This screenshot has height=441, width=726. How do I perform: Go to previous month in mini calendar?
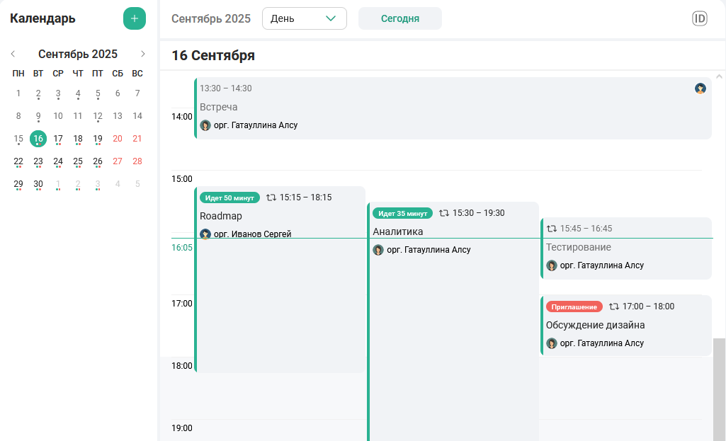[x=13, y=54]
